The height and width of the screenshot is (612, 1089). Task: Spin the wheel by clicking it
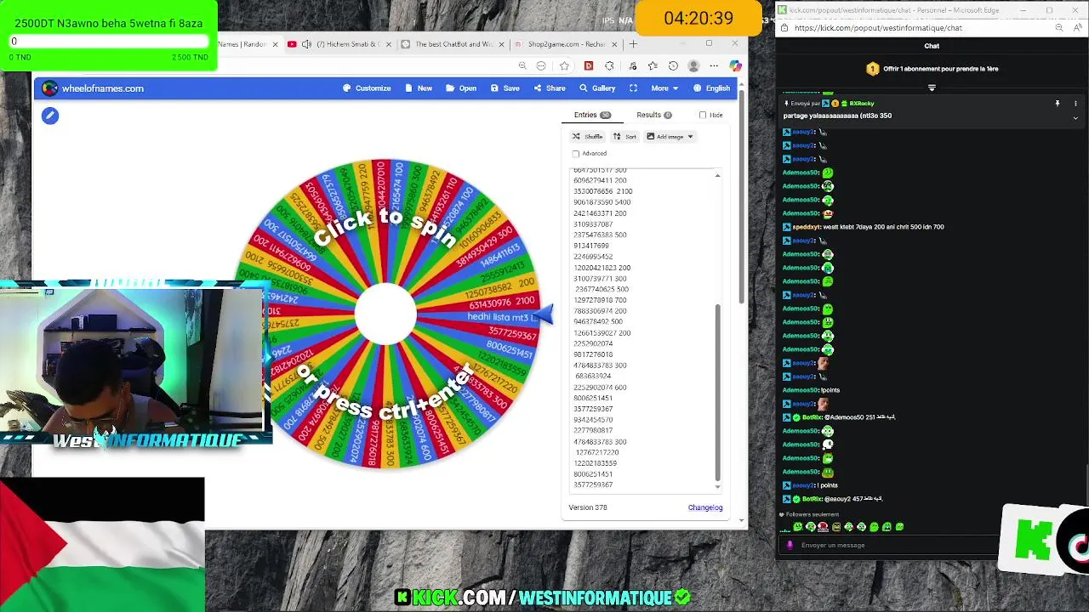[385, 314]
